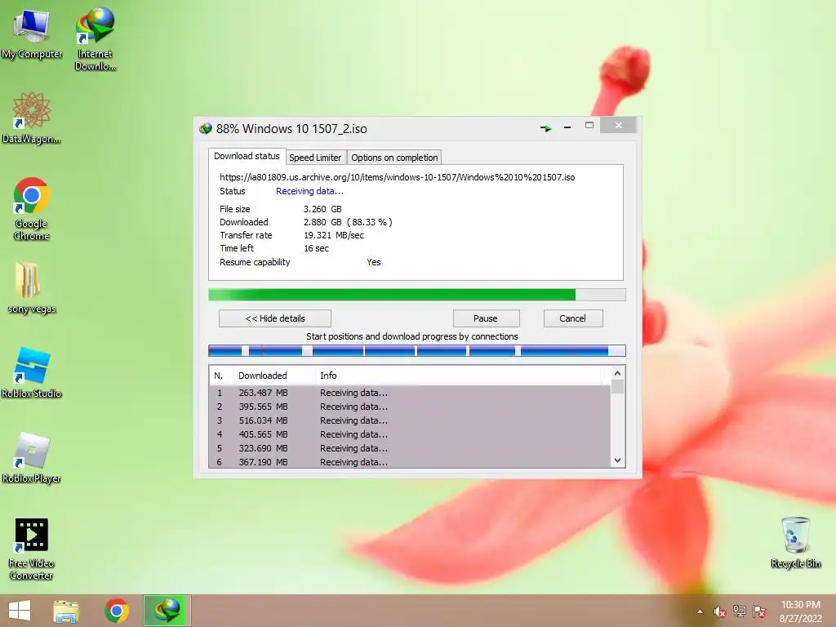The image size is (836, 627).
Task: Open Free Video Converter shortcut
Action: [32, 549]
